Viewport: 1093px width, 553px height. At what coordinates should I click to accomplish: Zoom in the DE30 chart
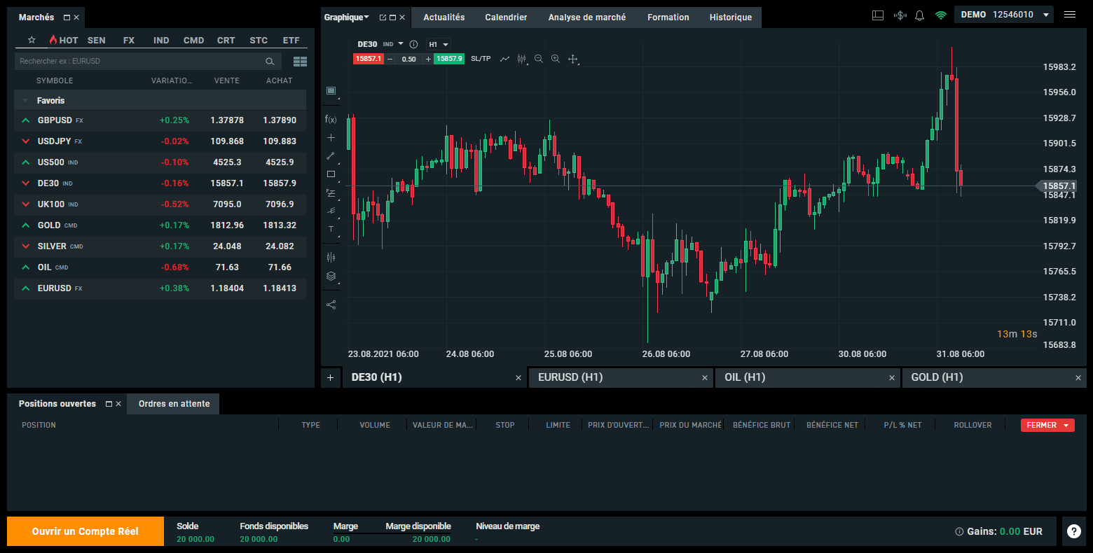tap(556, 59)
